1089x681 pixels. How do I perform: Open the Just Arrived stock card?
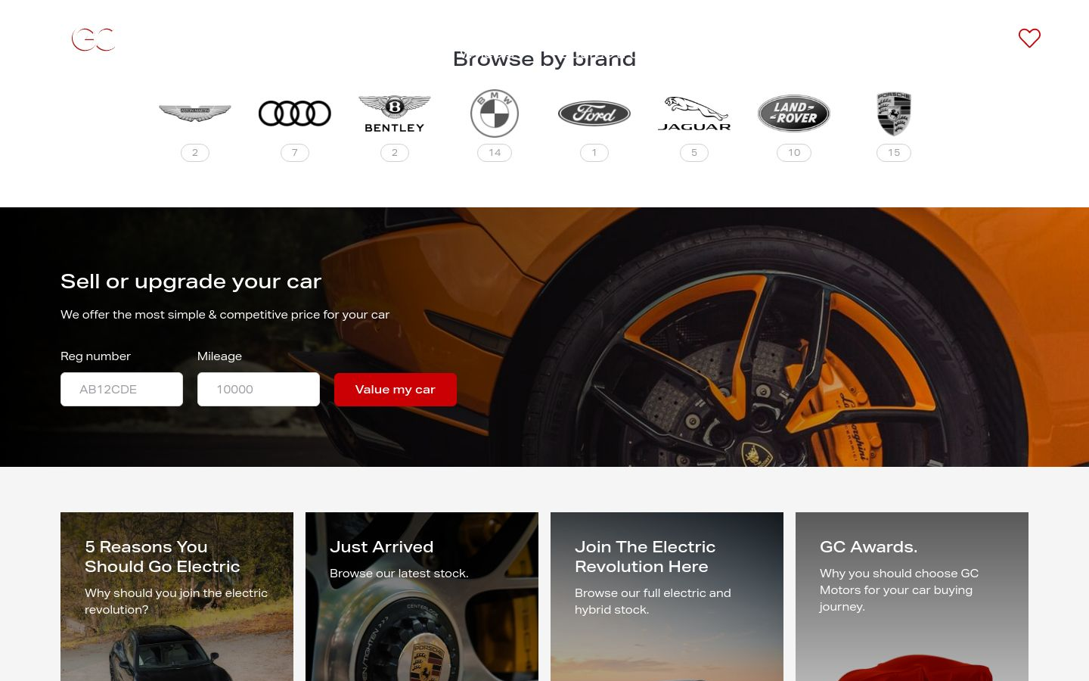click(422, 596)
